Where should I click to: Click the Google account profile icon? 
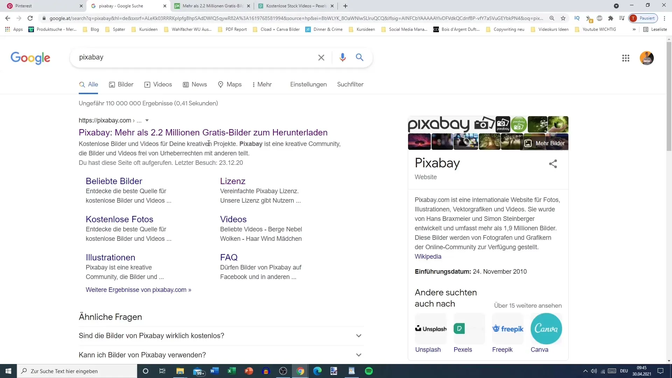pyautogui.click(x=646, y=57)
